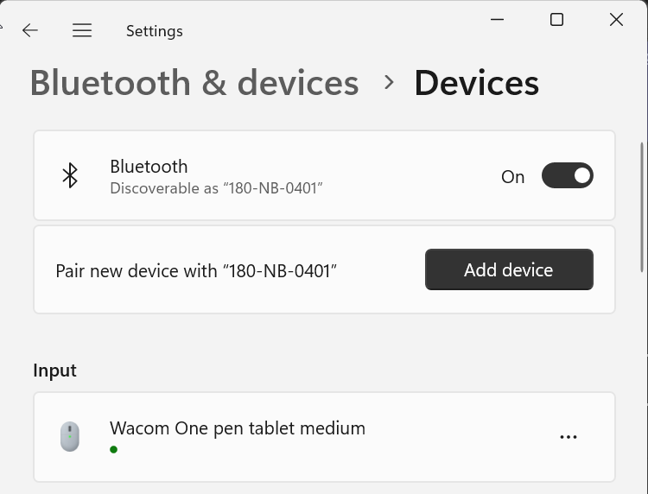Minimize the Settings window
The width and height of the screenshot is (648, 494).
click(x=497, y=19)
